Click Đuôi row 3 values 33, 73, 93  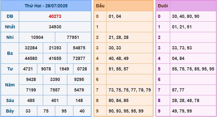point(182,48)
